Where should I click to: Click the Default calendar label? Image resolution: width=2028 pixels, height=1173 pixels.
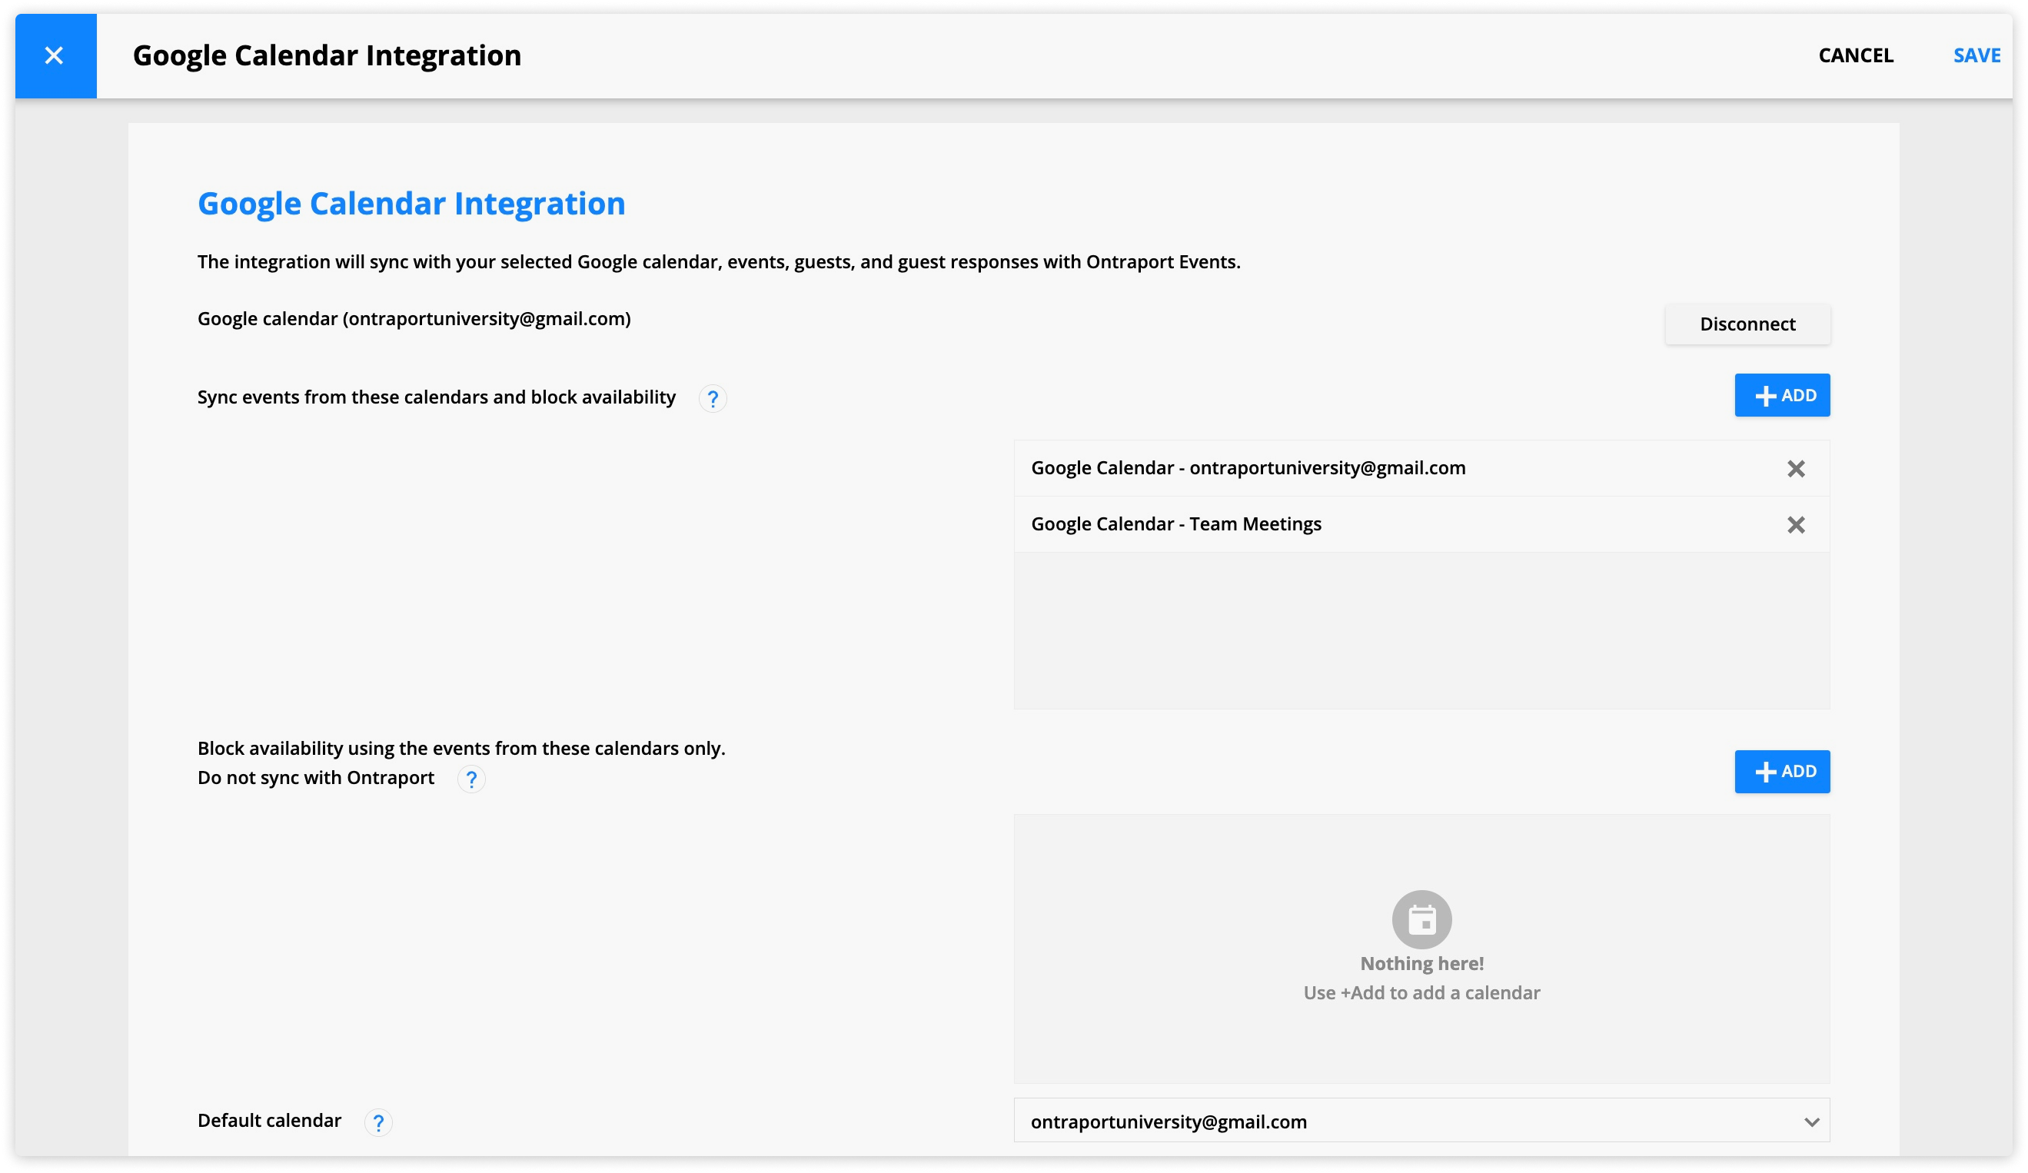(x=270, y=1121)
